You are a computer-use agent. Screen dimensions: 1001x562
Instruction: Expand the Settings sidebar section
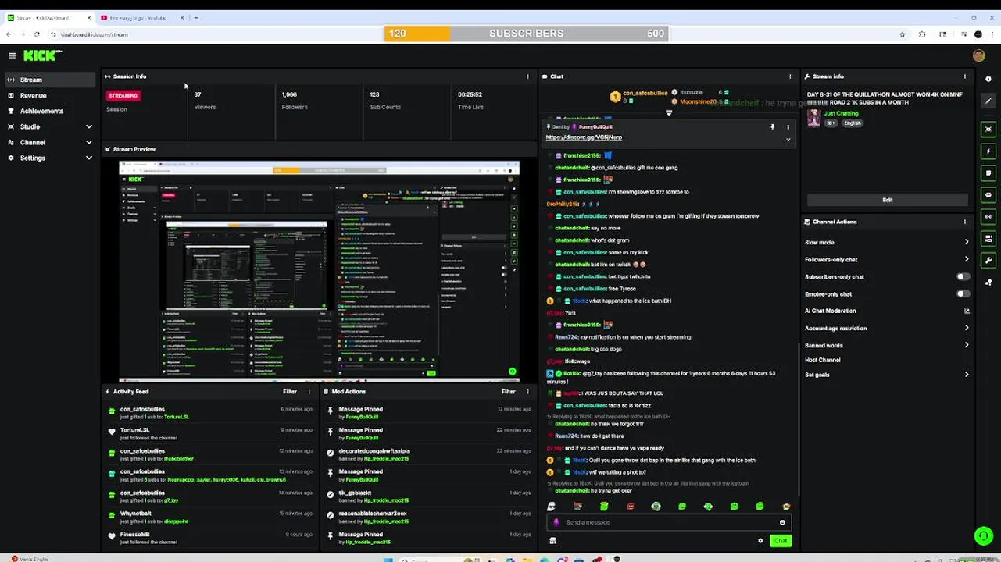(x=50, y=158)
